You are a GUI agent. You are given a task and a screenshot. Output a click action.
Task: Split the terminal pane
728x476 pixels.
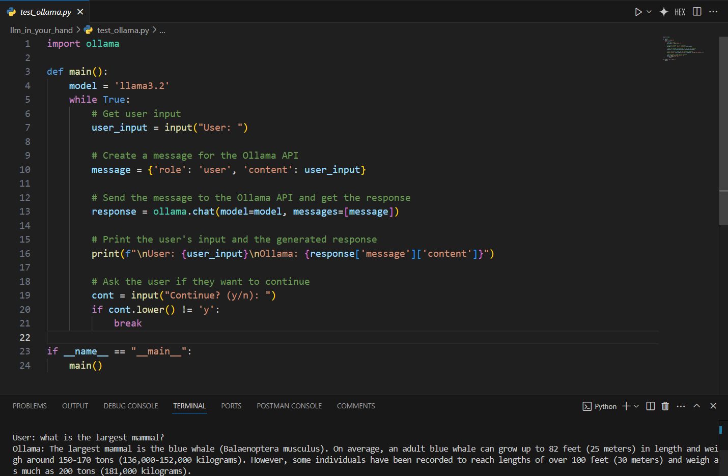tap(650, 406)
